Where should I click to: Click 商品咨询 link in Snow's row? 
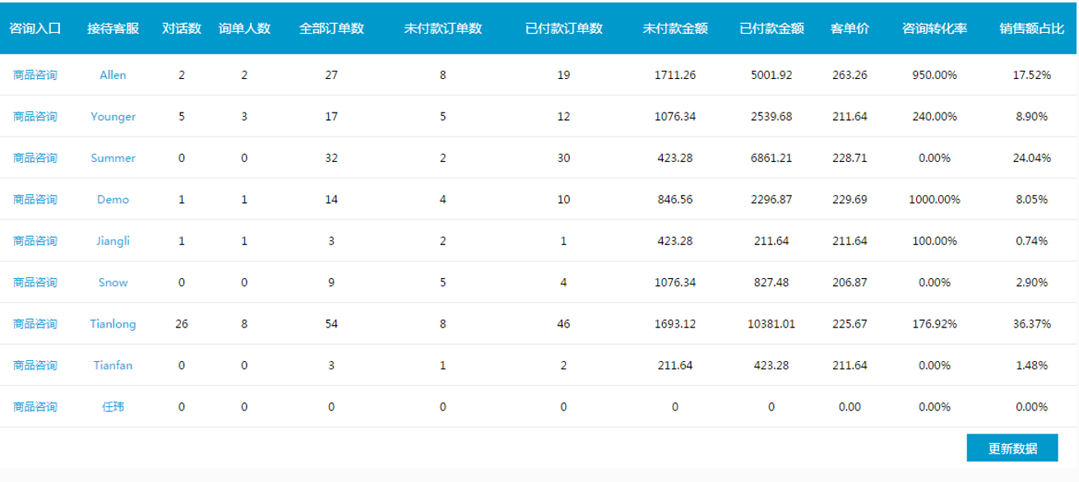coord(35,282)
